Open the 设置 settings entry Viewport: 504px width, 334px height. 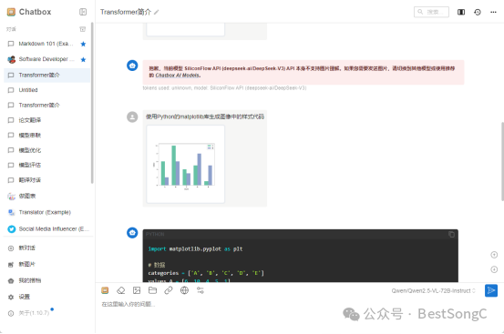point(46,297)
